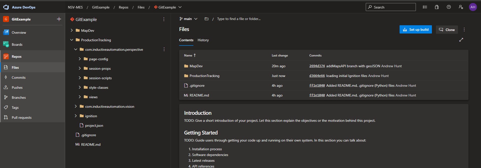Expand the style-classes folder
This screenshot has width=481, height=168.
pos(80,87)
